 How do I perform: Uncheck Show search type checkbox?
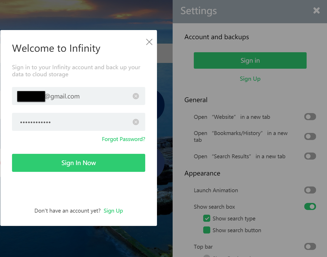(x=207, y=218)
